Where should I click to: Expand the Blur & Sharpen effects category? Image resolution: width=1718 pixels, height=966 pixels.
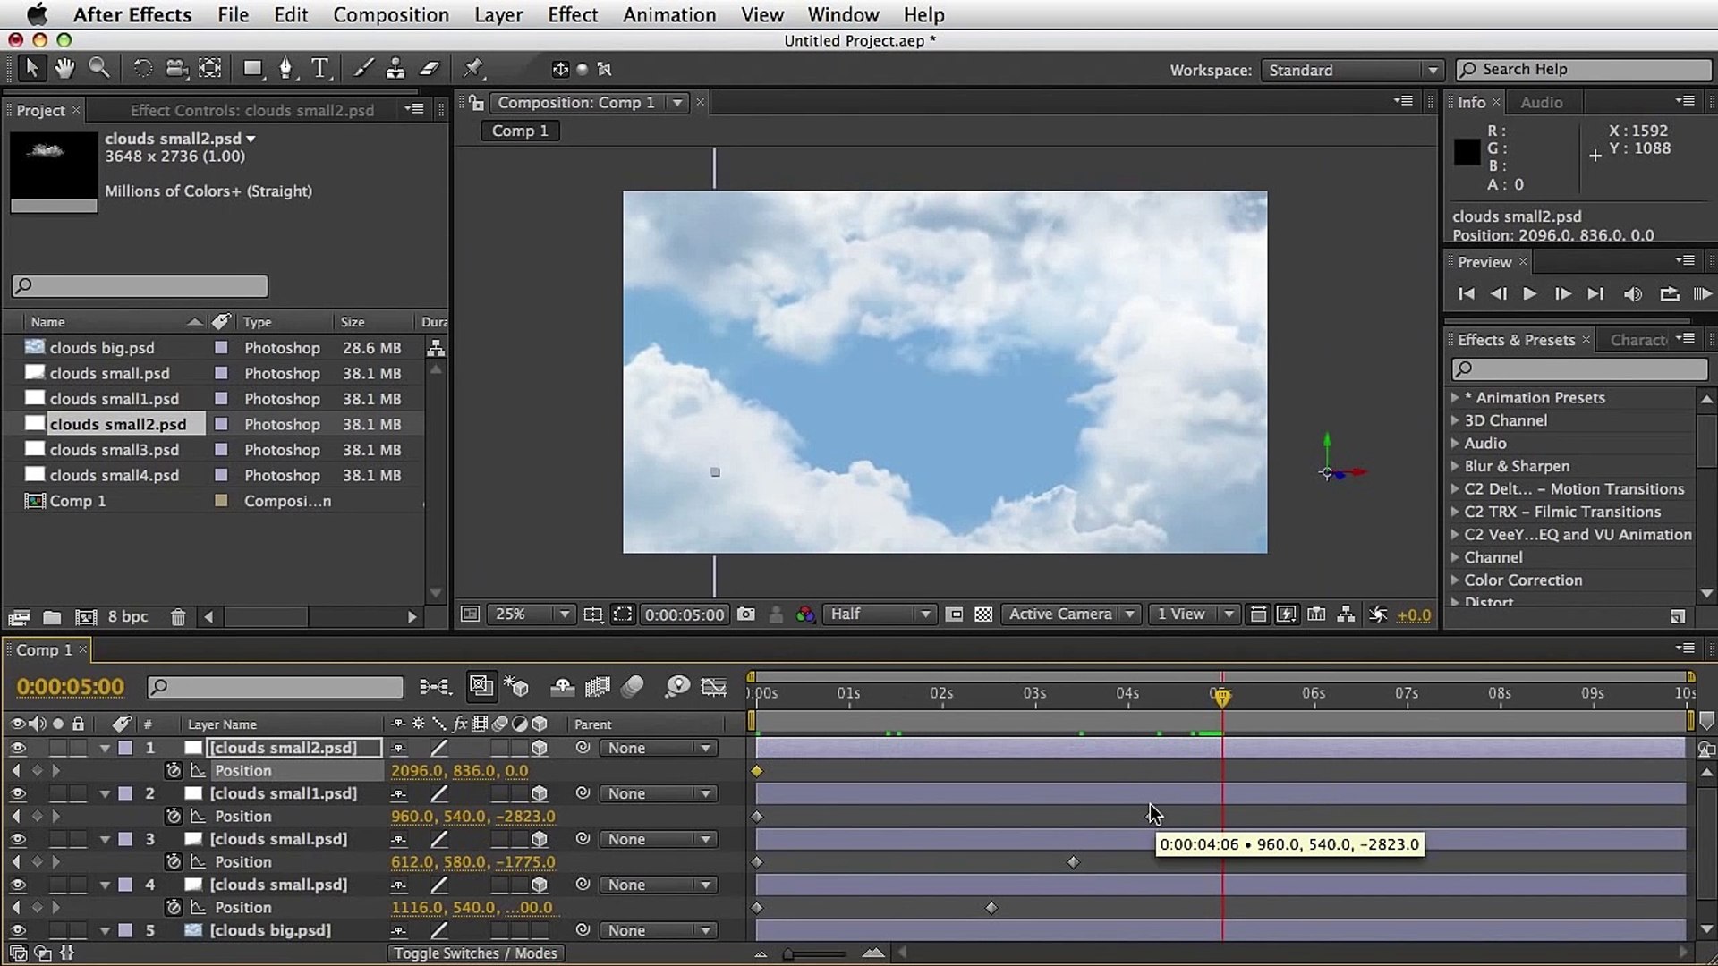coord(1455,466)
